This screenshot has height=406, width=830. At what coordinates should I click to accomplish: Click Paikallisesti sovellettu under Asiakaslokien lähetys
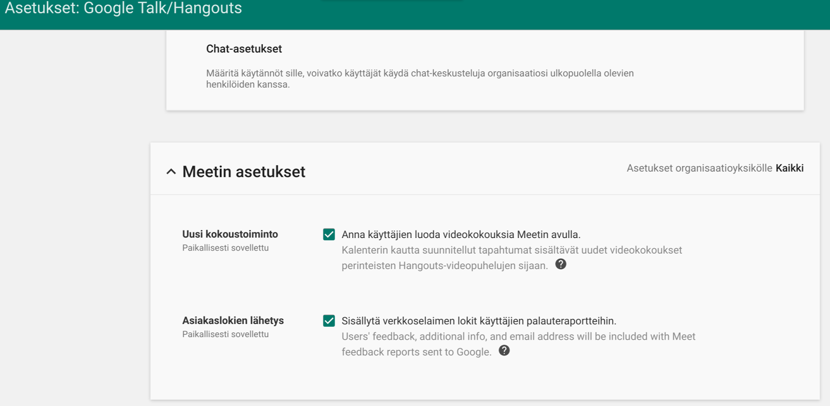(x=225, y=334)
